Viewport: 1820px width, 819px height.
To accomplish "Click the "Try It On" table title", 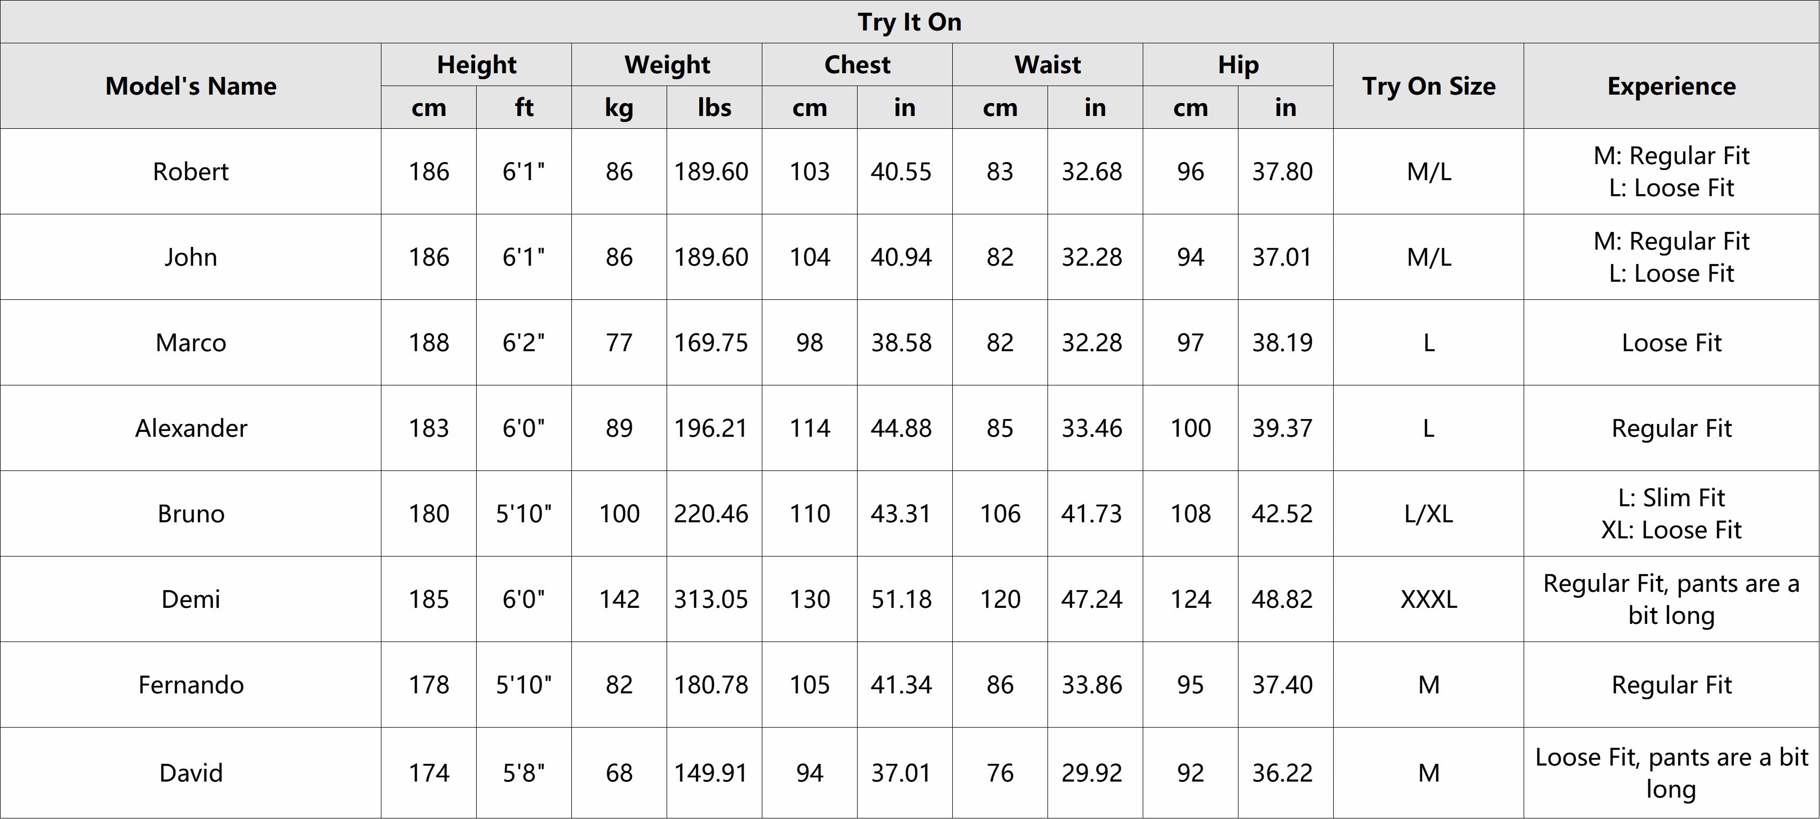I will (909, 22).
